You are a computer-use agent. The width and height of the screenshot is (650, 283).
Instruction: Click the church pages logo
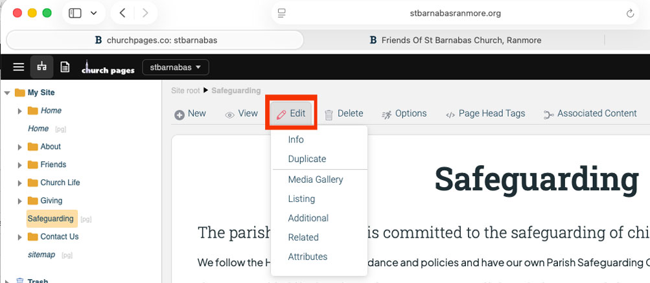click(108, 67)
